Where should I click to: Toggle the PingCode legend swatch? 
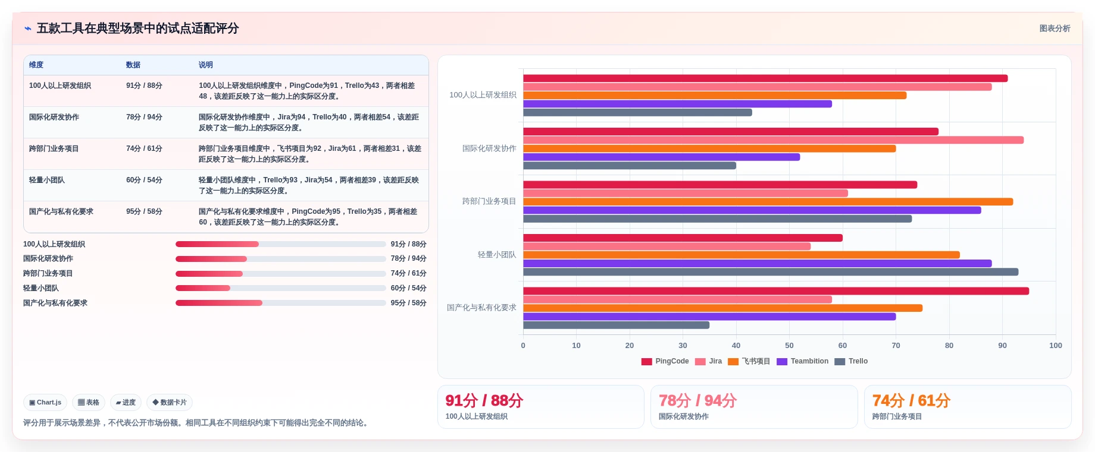click(647, 362)
